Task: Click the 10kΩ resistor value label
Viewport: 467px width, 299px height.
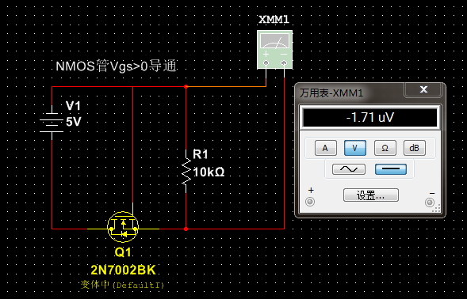Action: (209, 172)
